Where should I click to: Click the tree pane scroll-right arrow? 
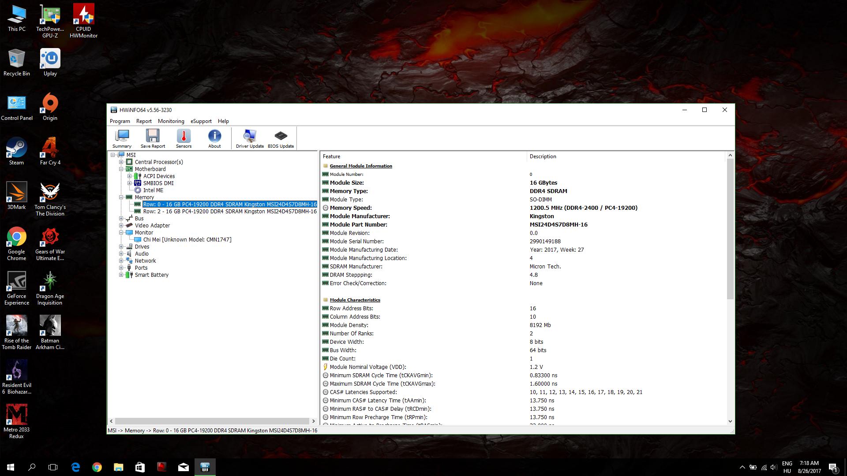coord(313,421)
